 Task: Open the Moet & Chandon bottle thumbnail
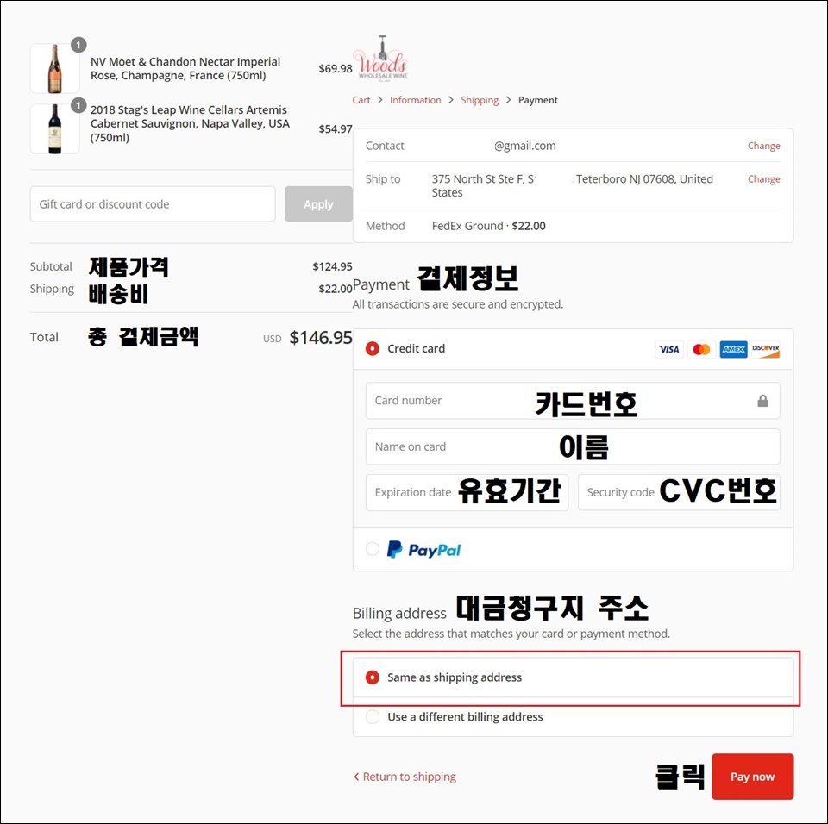[x=55, y=69]
